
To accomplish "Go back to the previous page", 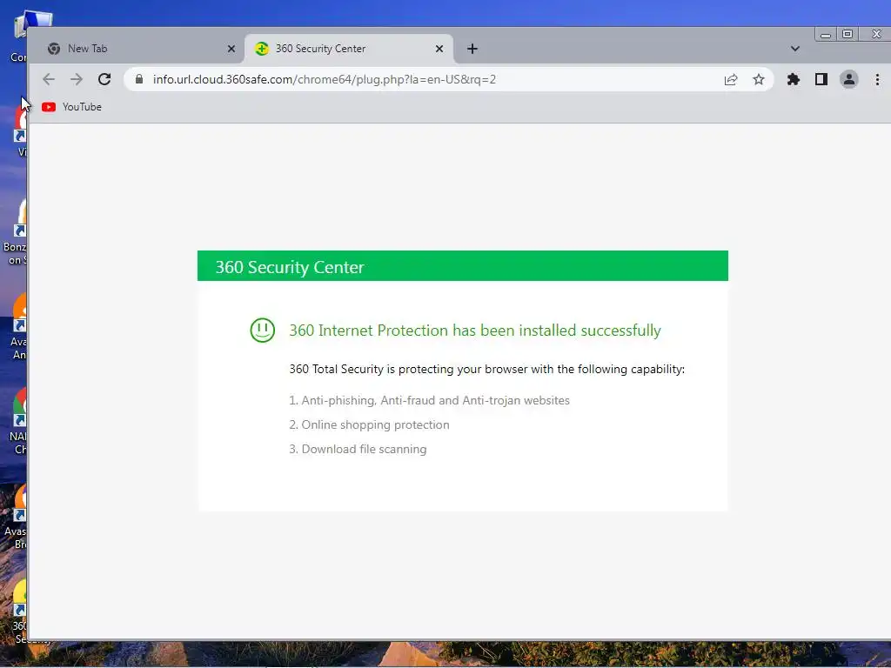I will [x=49, y=79].
